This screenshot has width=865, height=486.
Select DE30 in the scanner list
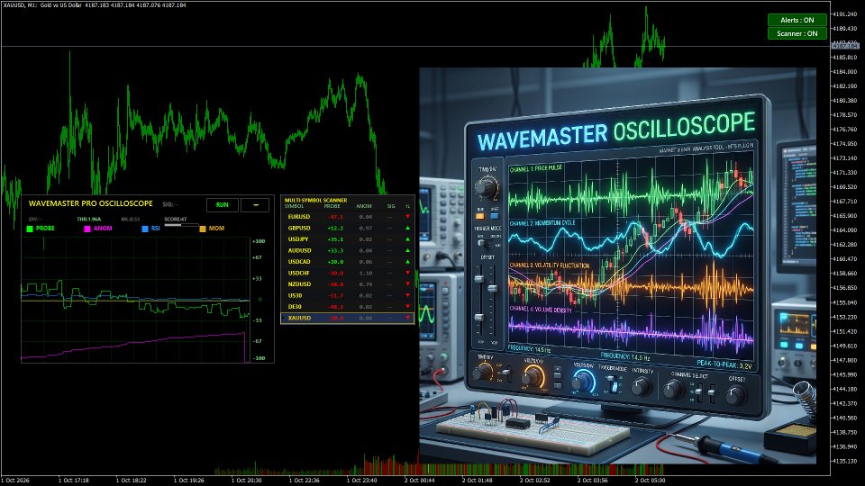pyautogui.click(x=295, y=306)
